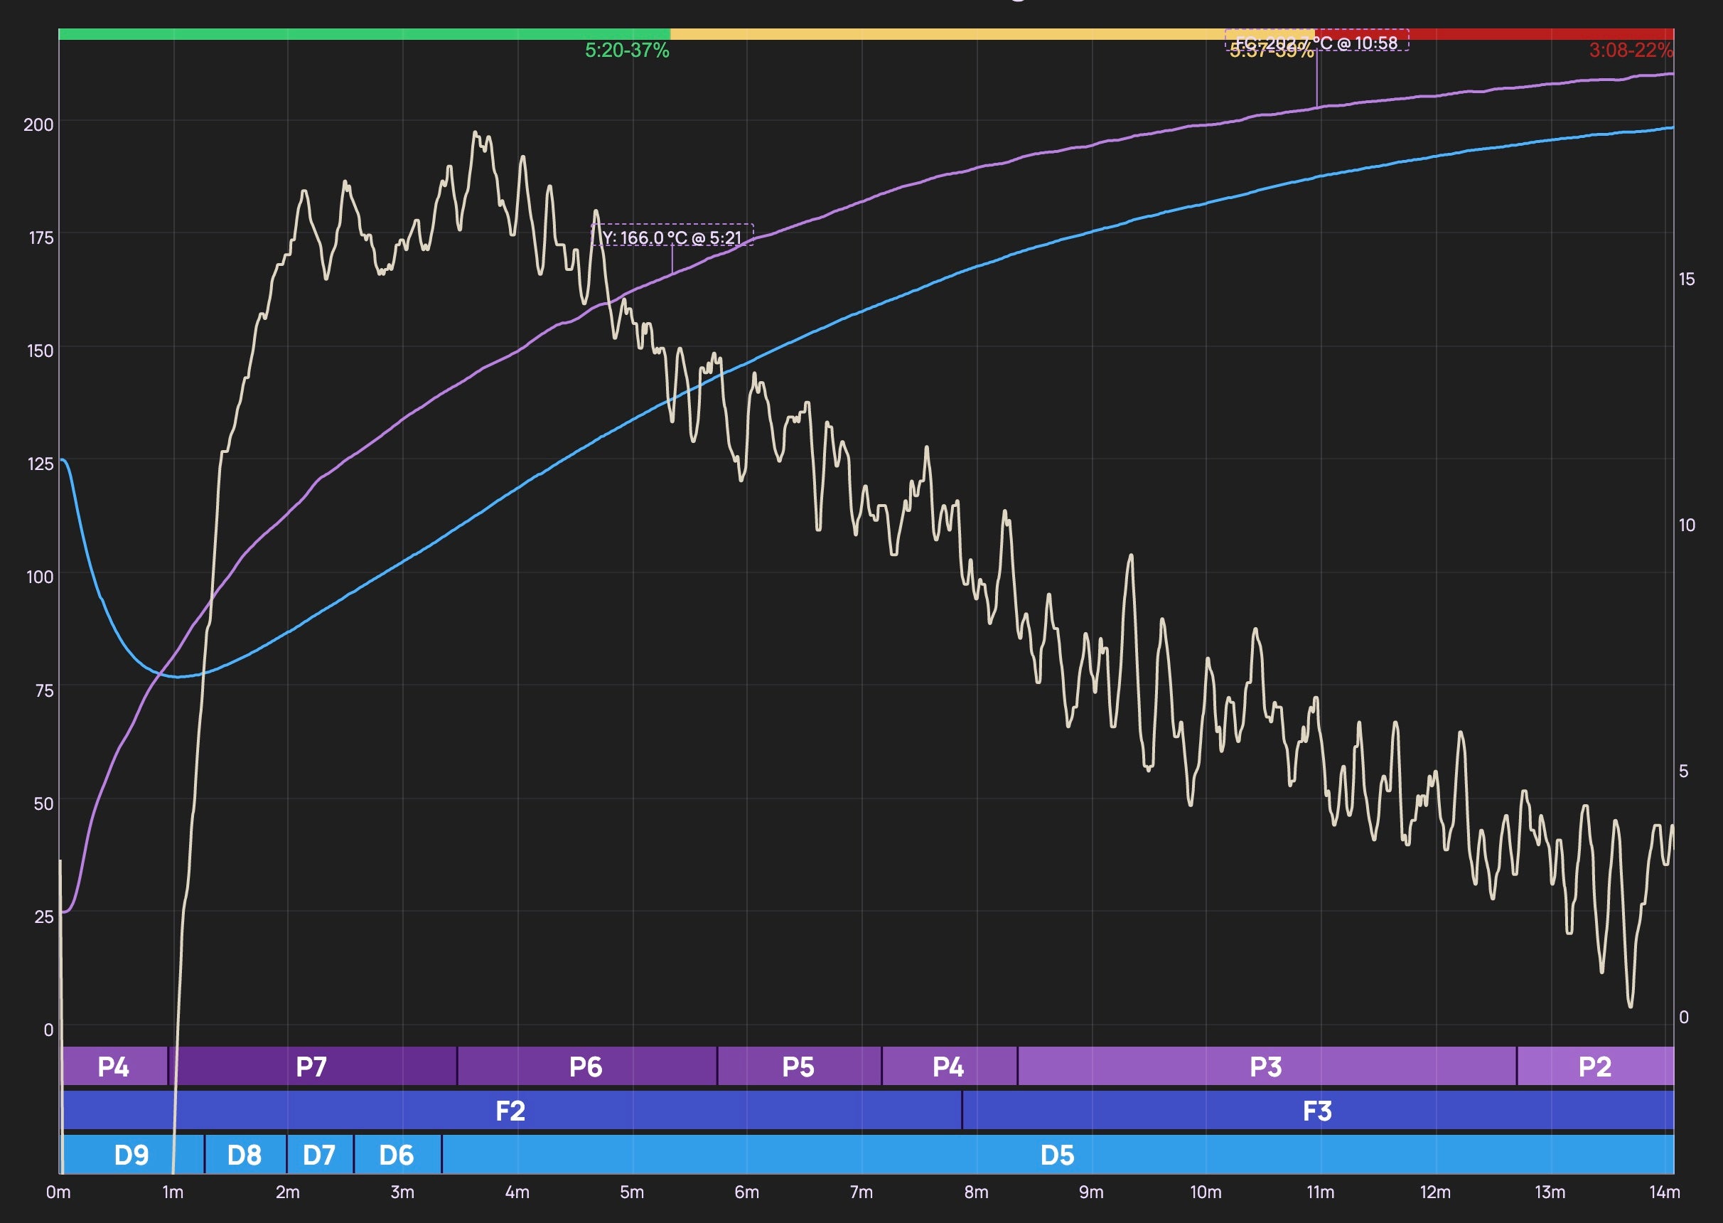Select the P2 power segment
Image resolution: width=1723 pixels, height=1223 pixels.
(x=1596, y=1066)
